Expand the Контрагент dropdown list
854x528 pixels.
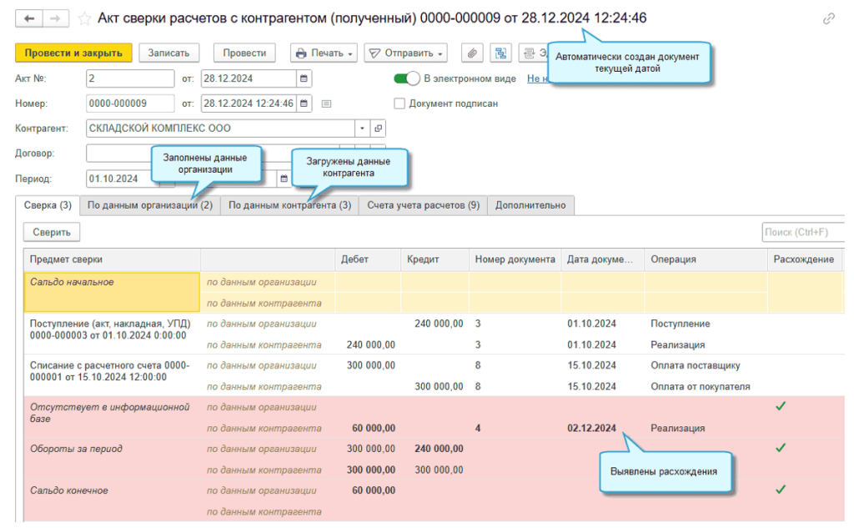[x=362, y=128]
